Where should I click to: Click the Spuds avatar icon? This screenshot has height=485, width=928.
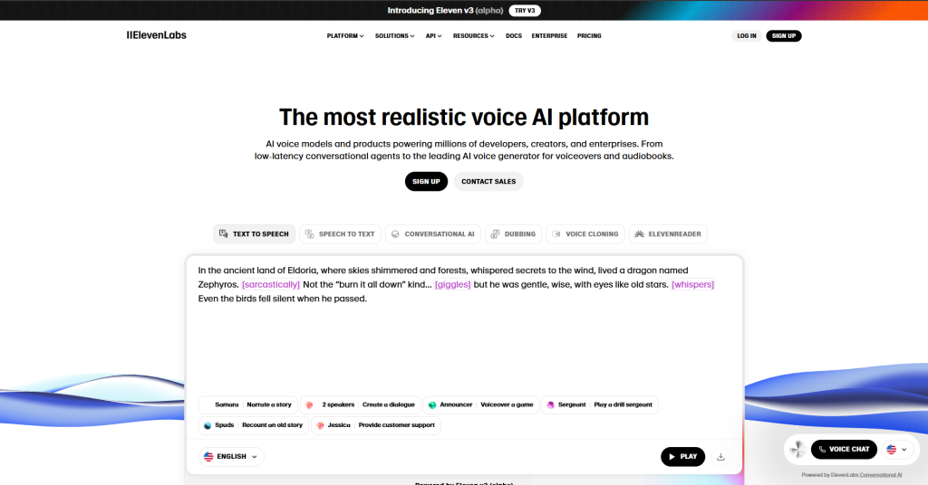pyautogui.click(x=208, y=425)
